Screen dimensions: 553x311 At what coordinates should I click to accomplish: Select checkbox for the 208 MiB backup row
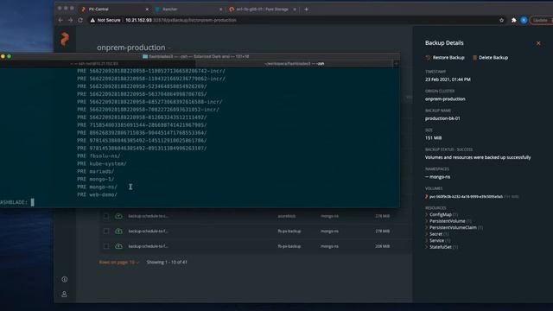click(x=106, y=246)
